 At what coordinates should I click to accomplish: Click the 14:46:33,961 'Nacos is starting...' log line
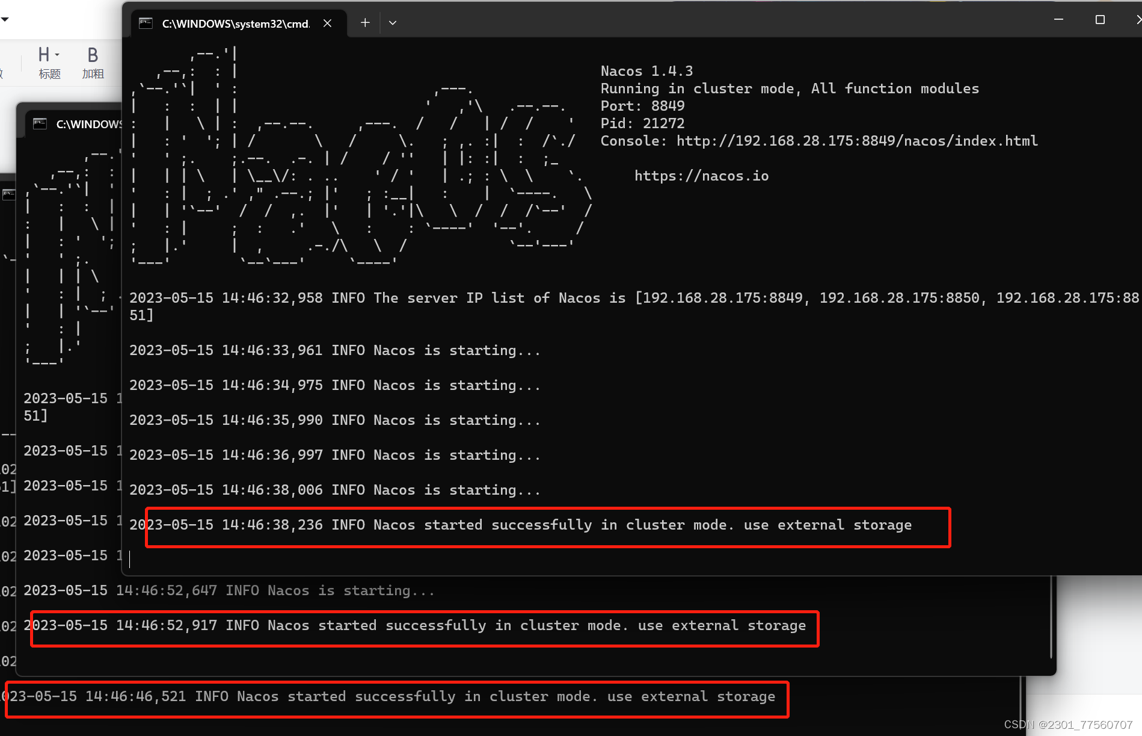pos(334,350)
